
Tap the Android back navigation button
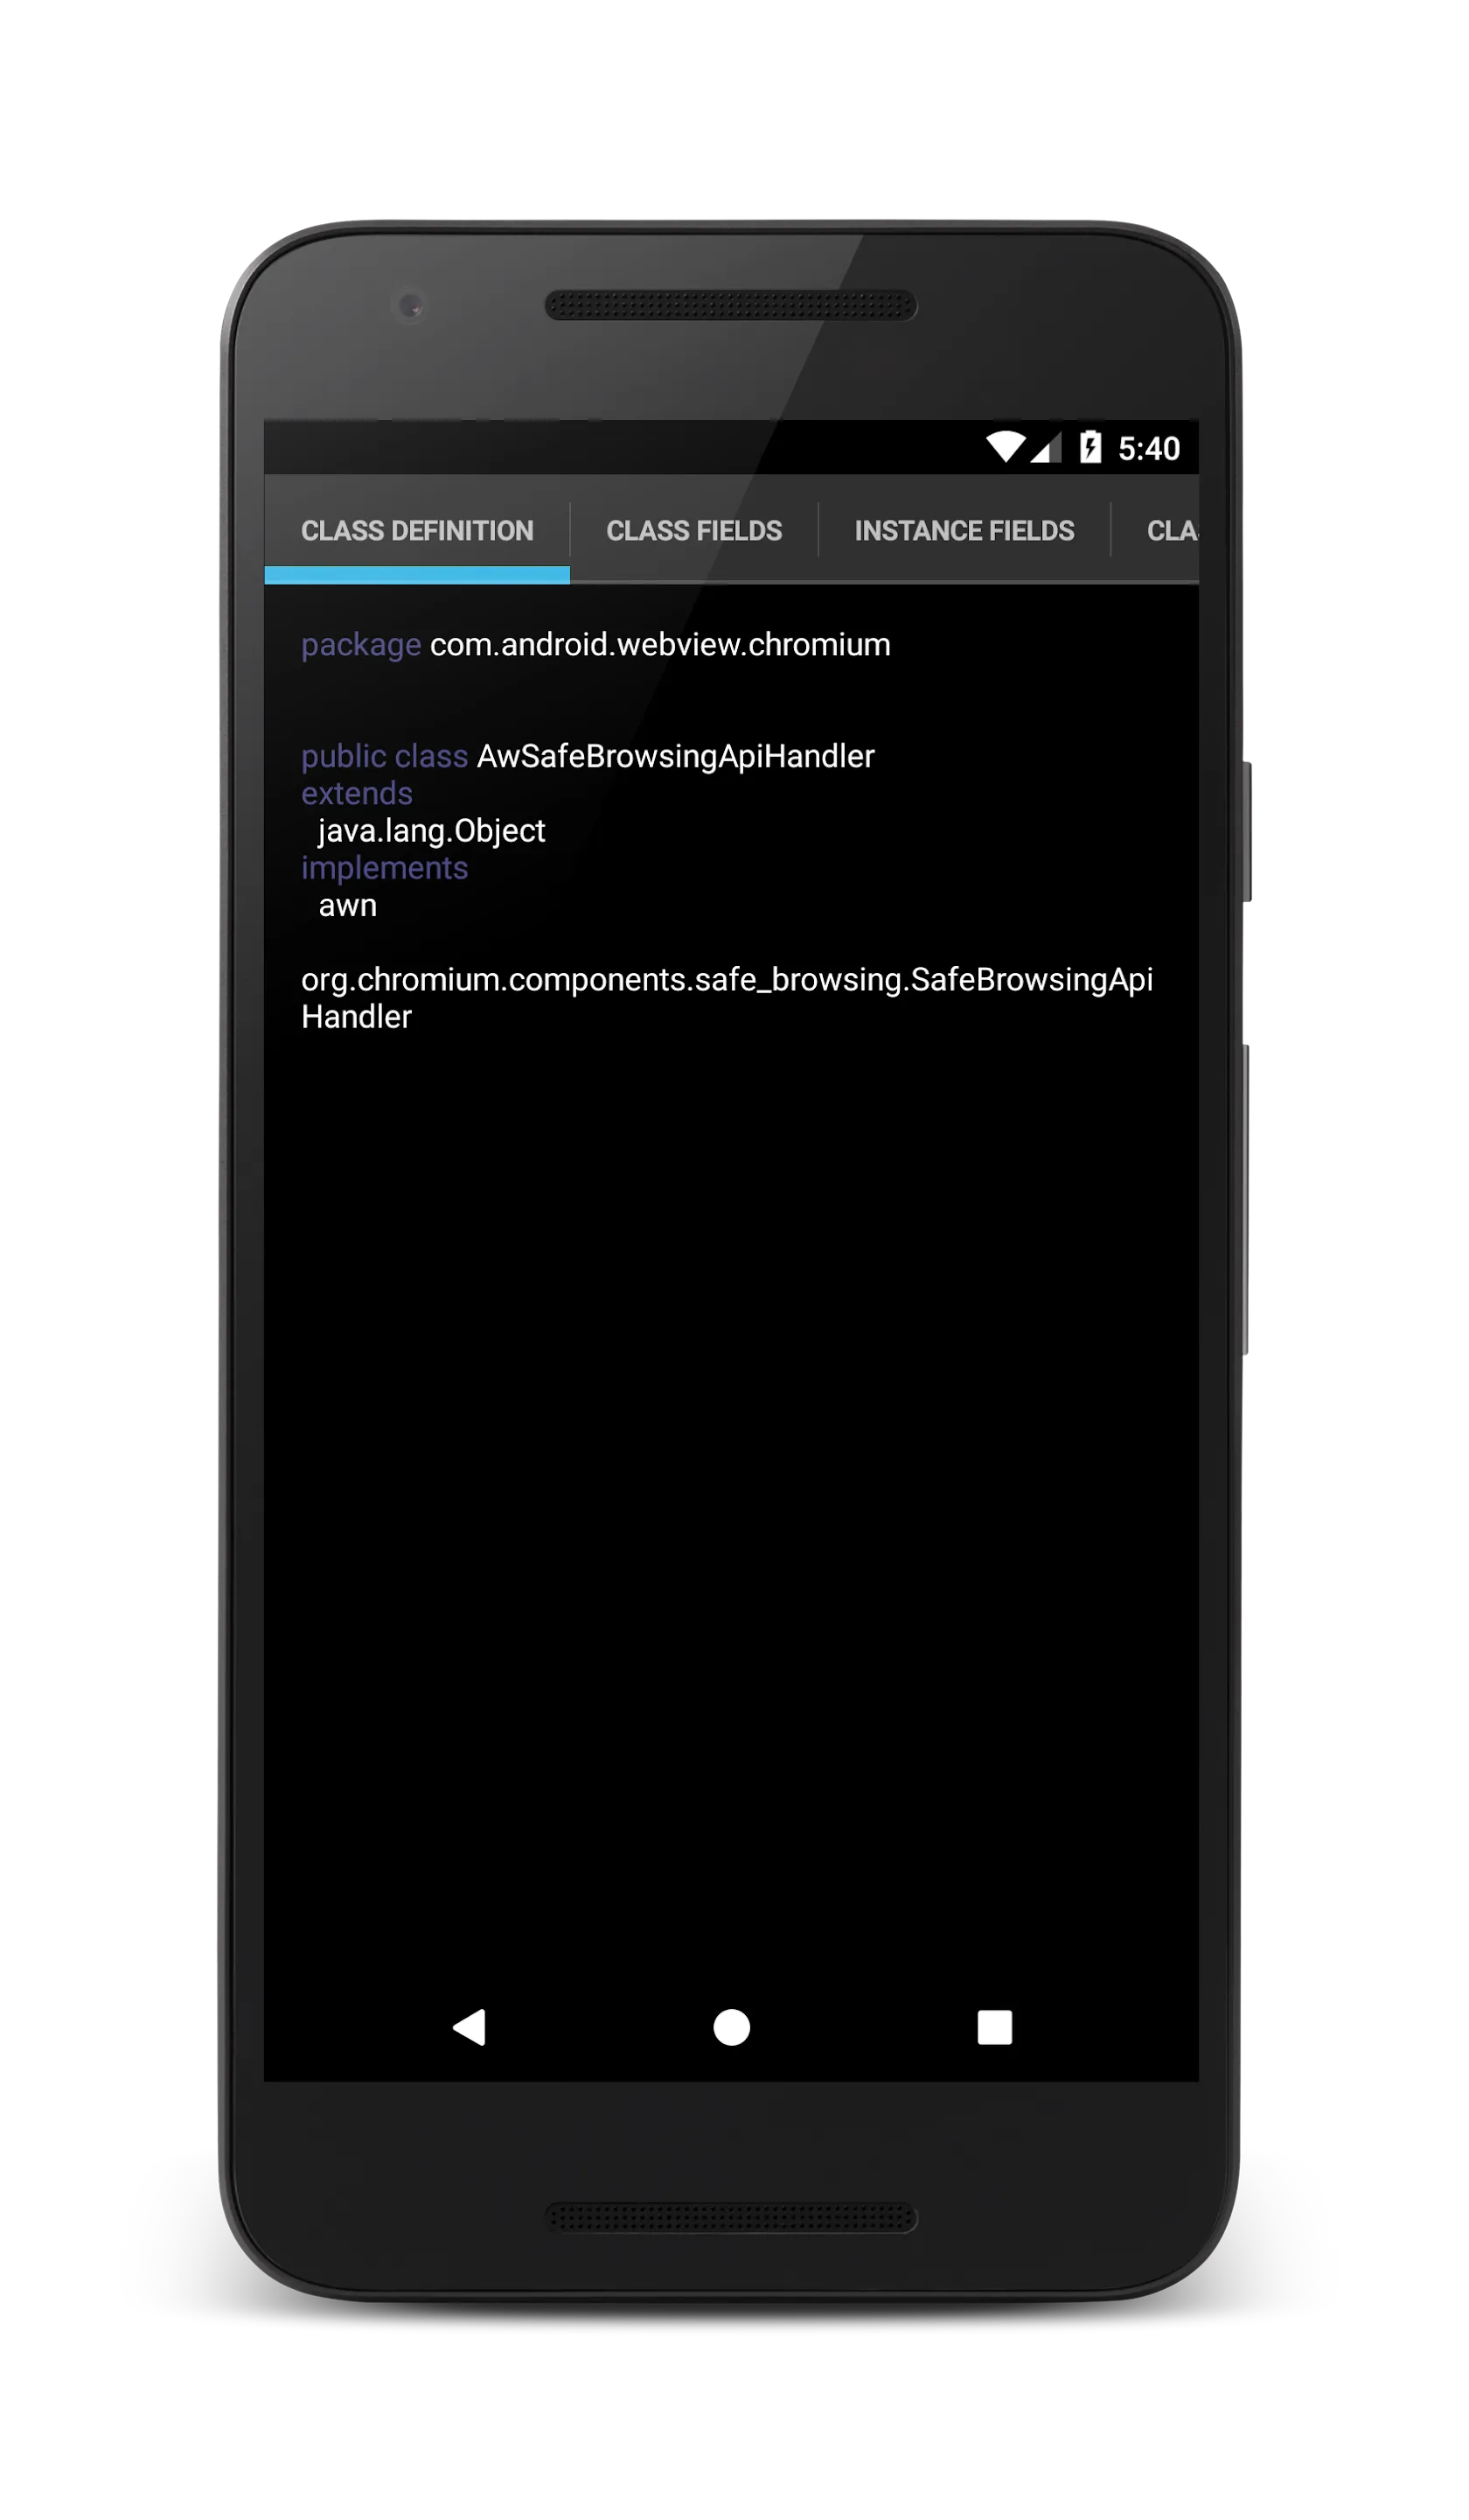point(470,2029)
